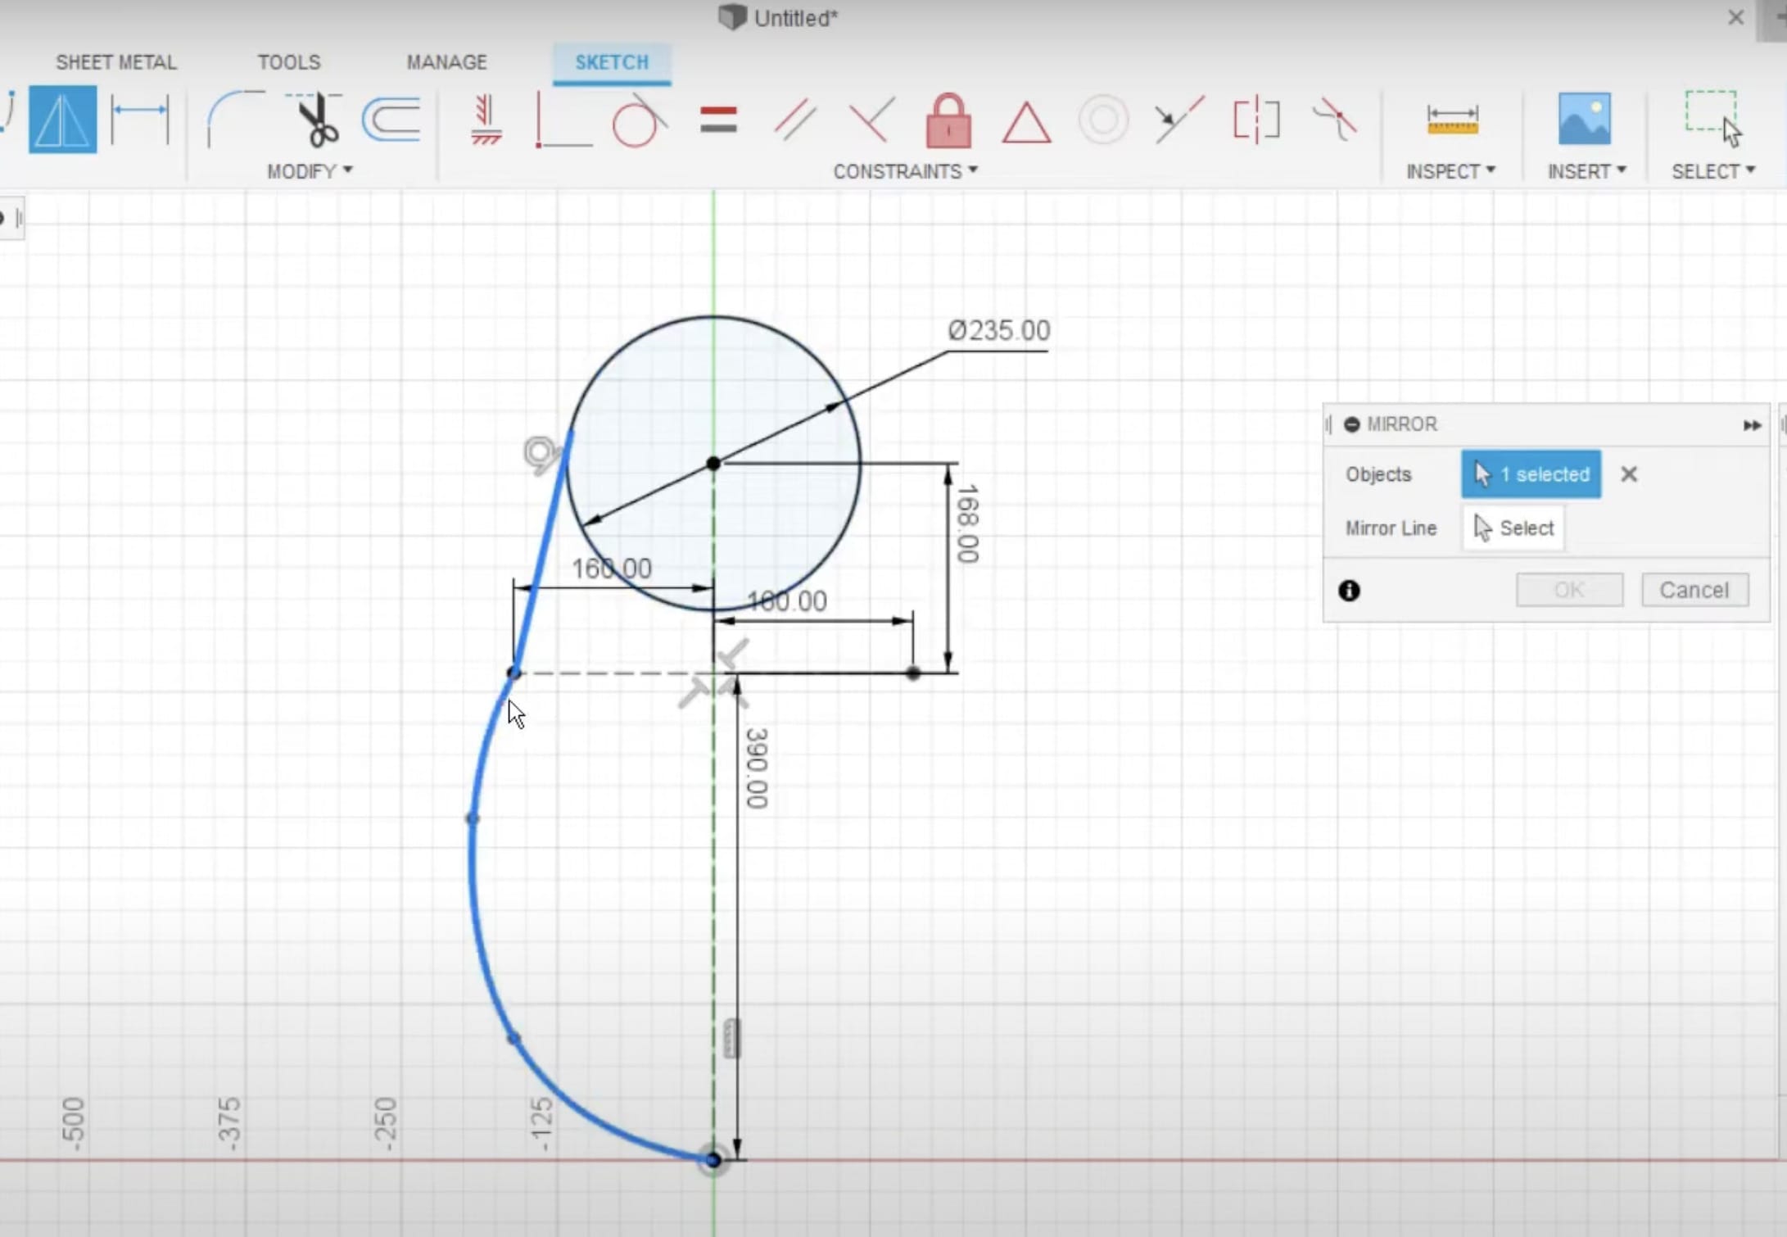Click the Insert image icon
The width and height of the screenshot is (1787, 1237).
(1584, 120)
